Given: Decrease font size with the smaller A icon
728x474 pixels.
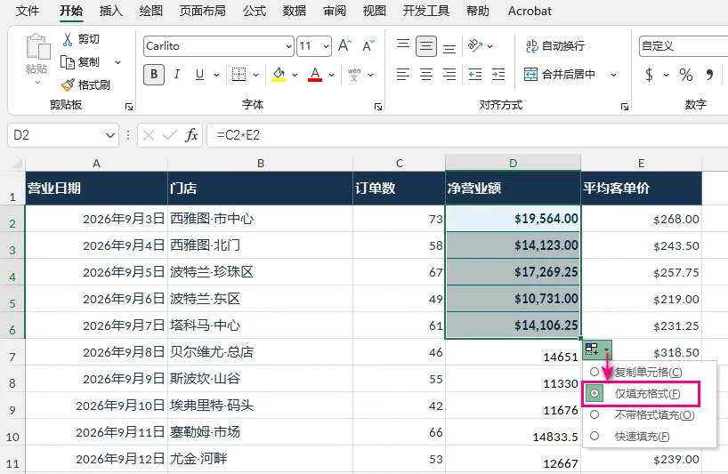Looking at the screenshot, I should pyautogui.click(x=368, y=46).
